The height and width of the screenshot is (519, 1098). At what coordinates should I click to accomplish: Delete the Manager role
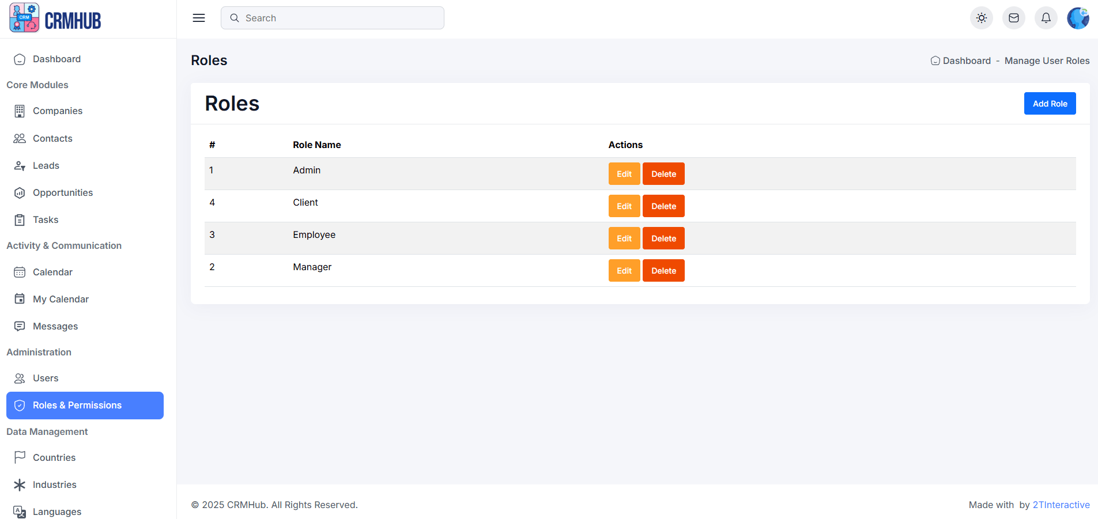(663, 271)
